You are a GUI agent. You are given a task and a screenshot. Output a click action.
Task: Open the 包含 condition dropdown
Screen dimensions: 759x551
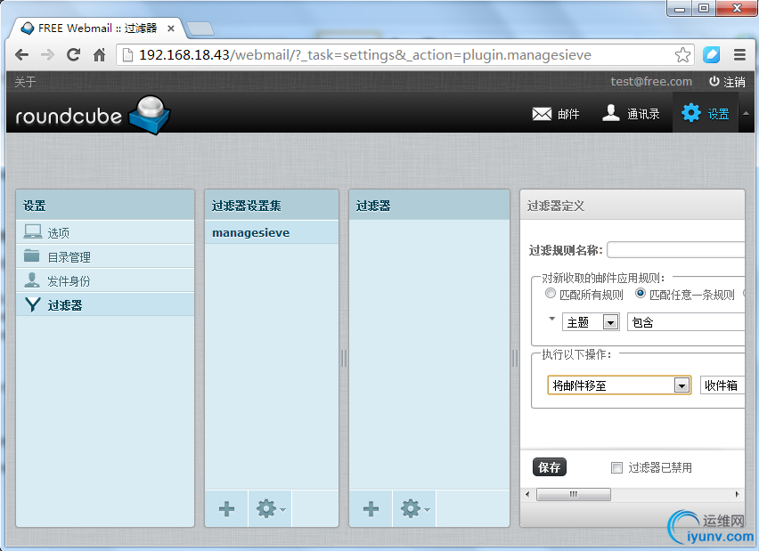pyautogui.click(x=686, y=322)
